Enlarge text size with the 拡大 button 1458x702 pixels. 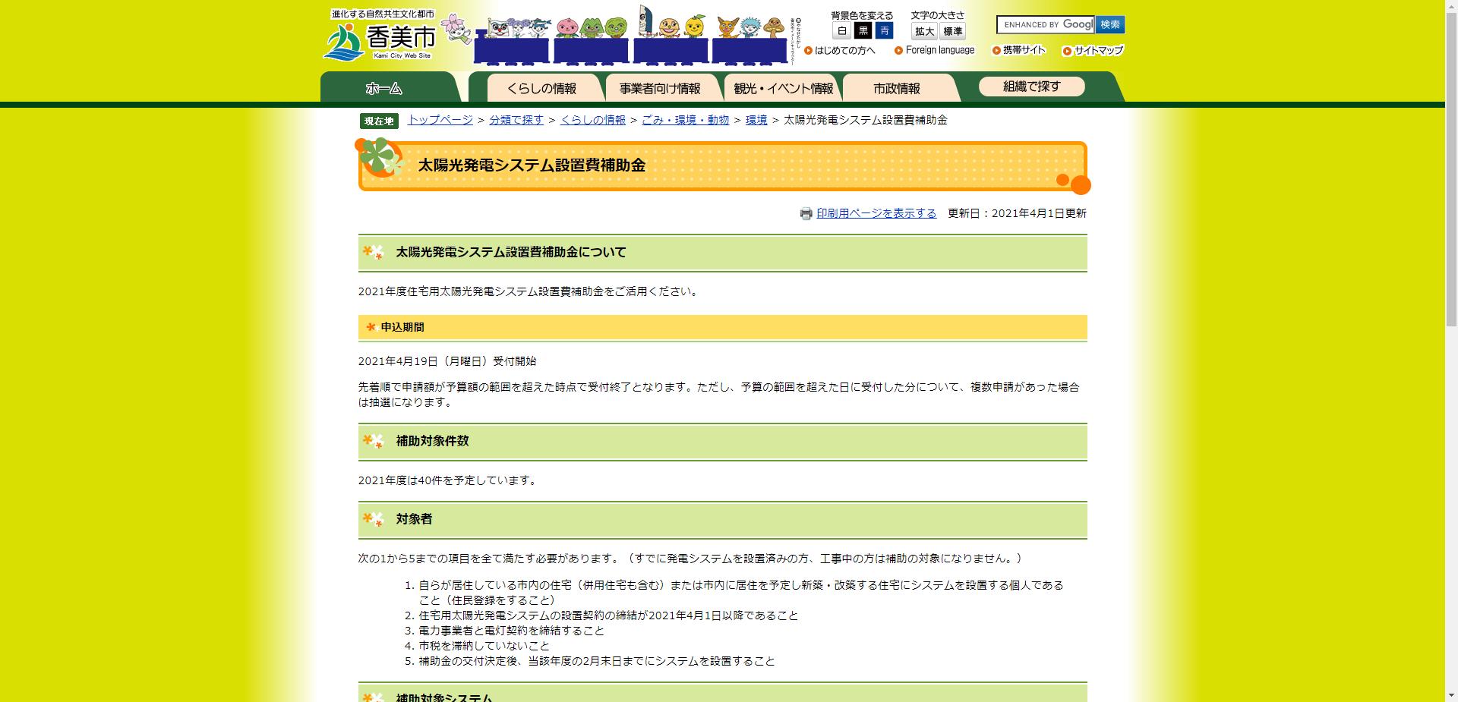click(x=923, y=32)
